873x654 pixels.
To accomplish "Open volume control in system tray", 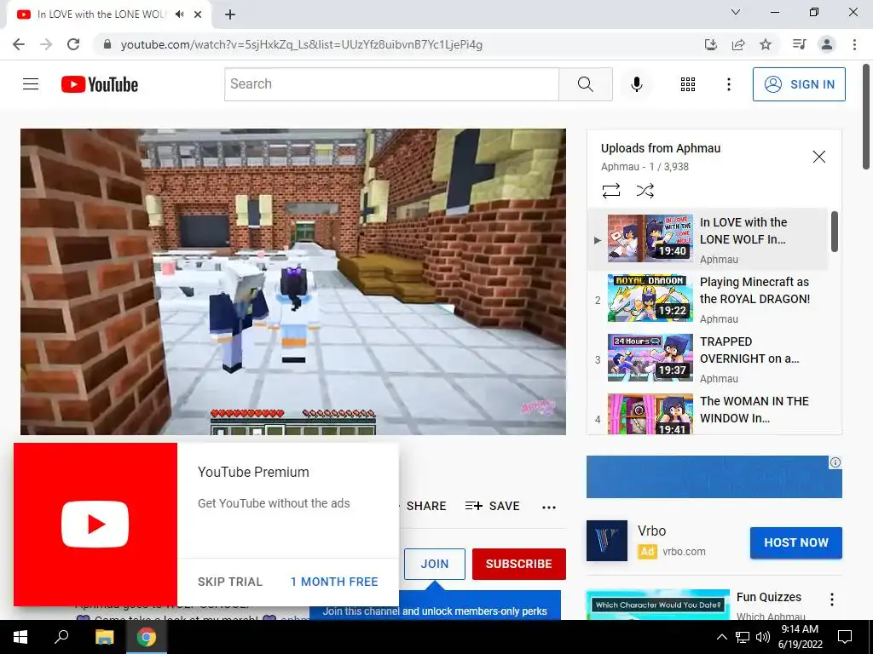I will [763, 637].
